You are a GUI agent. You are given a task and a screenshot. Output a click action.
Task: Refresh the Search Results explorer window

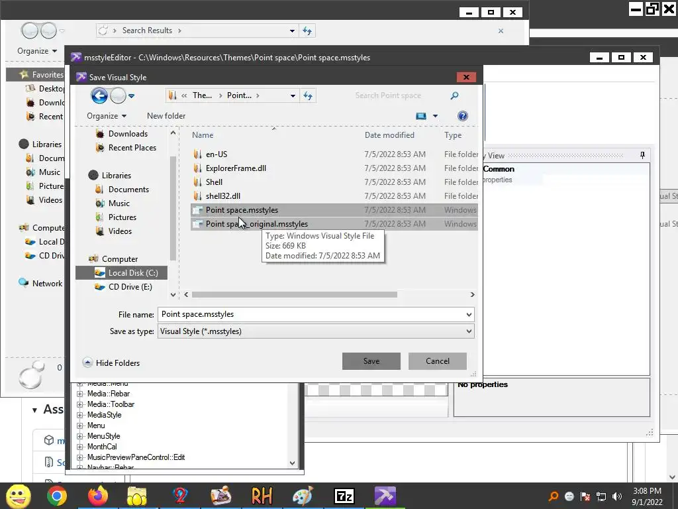pyautogui.click(x=307, y=30)
